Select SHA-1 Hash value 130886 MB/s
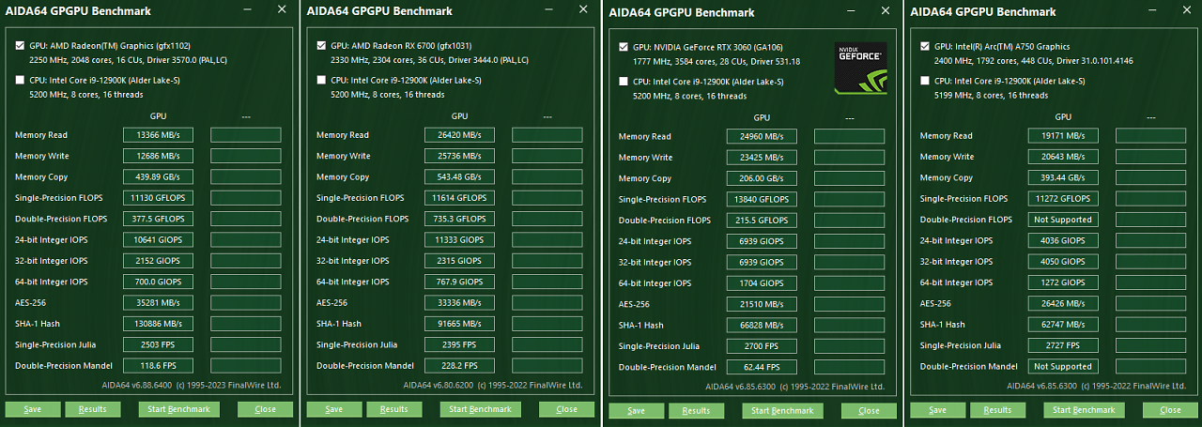Viewport: 1202px width, 427px height. 158,324
